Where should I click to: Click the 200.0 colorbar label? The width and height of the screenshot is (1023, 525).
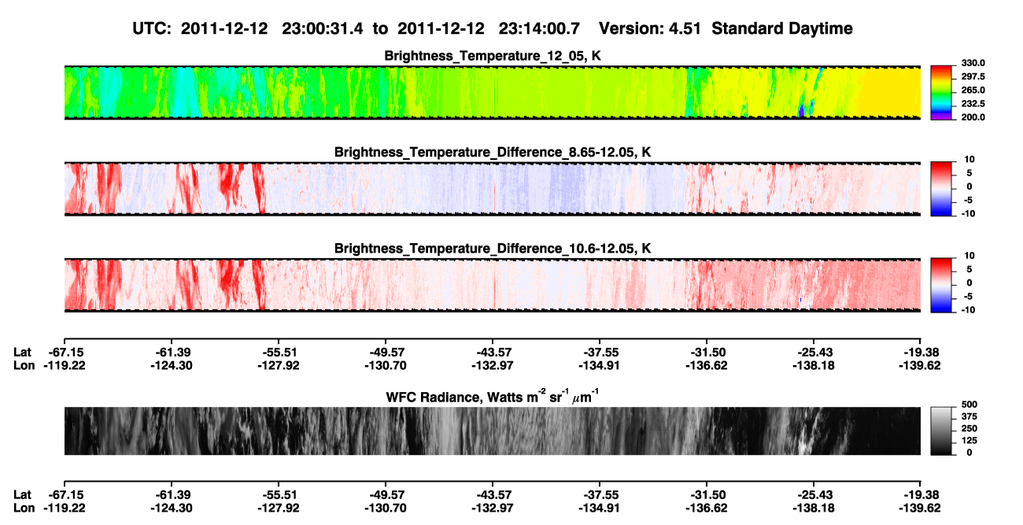[x=973, y=117]
